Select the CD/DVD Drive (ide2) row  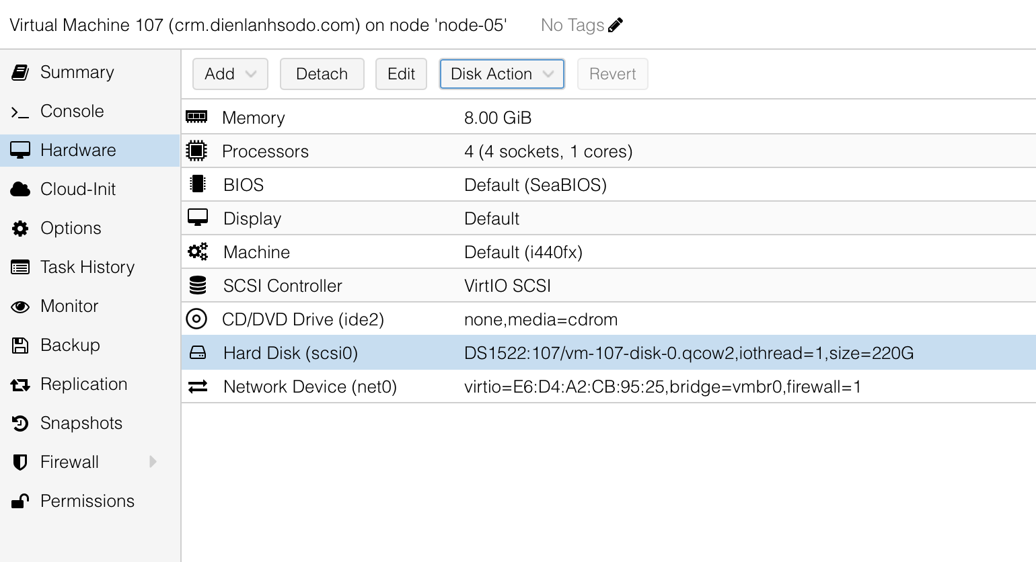coord(303,320)
